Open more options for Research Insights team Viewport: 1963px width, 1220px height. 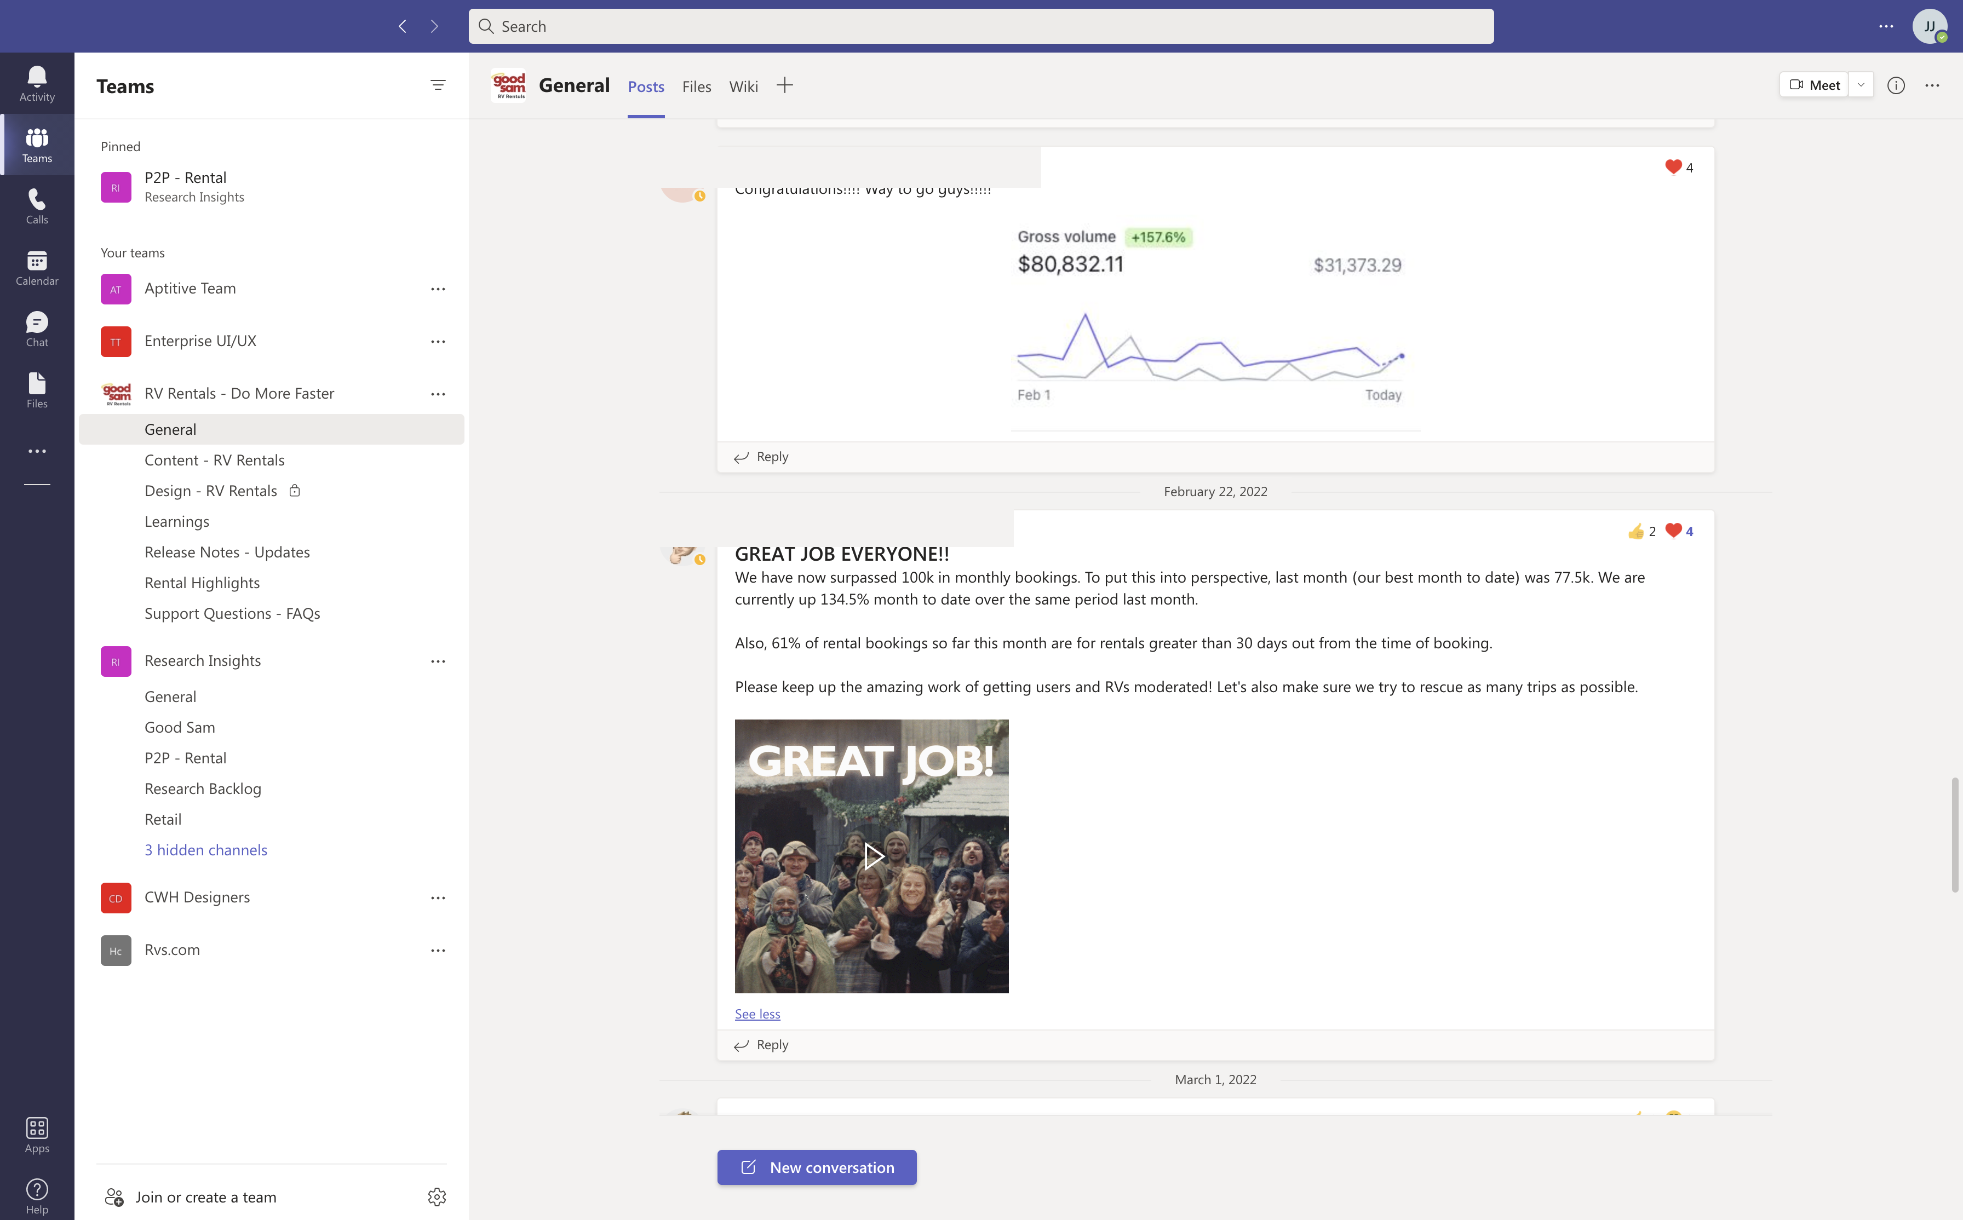[438, 661]
